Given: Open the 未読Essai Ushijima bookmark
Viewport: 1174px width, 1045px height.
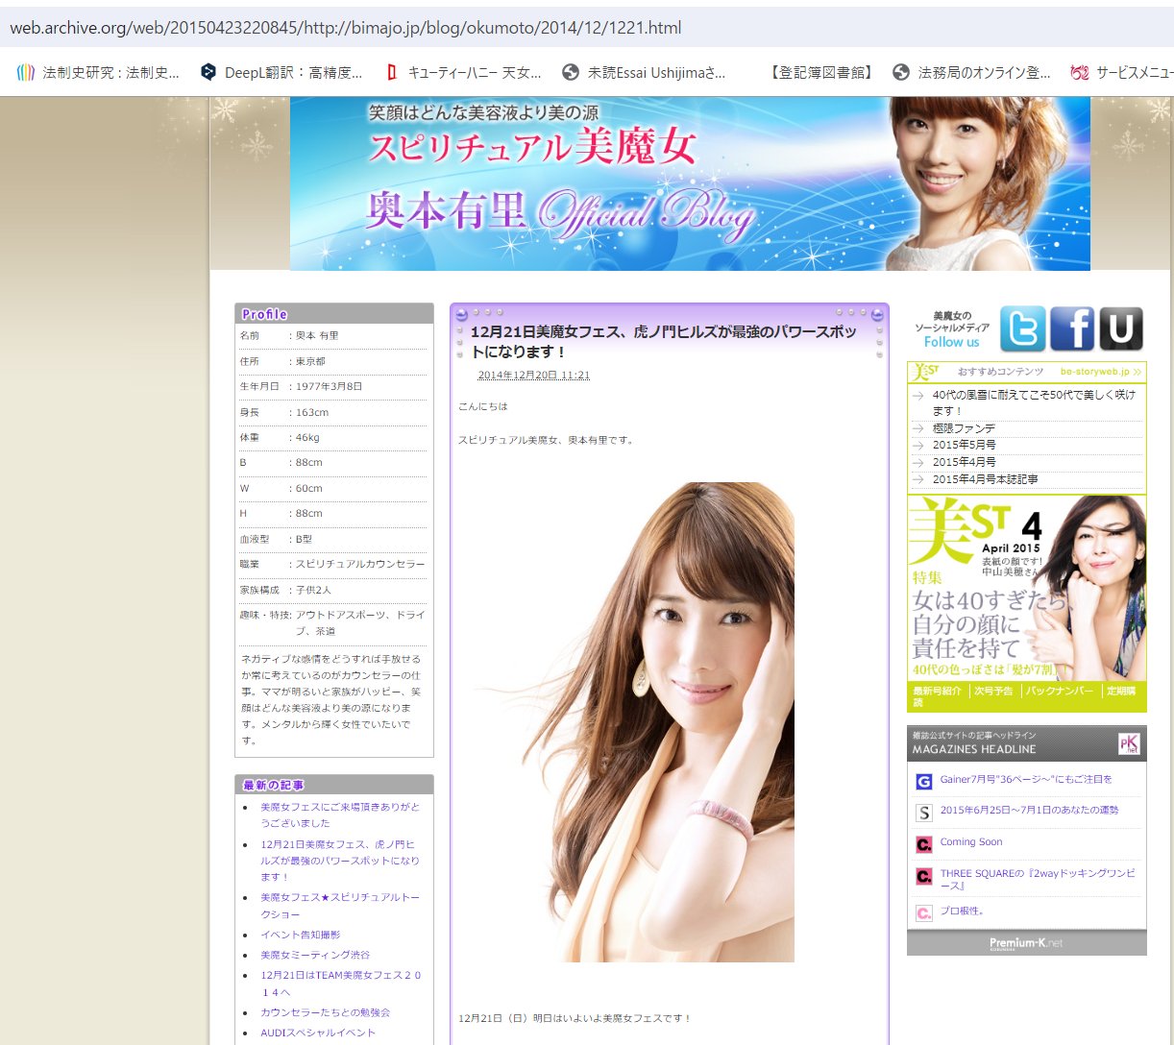Looking at the screenshot, I should (644, 72).
